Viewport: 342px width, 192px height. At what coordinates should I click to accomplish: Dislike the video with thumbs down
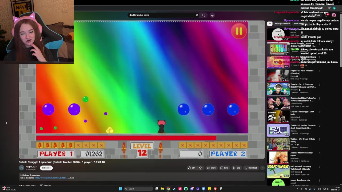pyautogui.click(x=201, y=168)
